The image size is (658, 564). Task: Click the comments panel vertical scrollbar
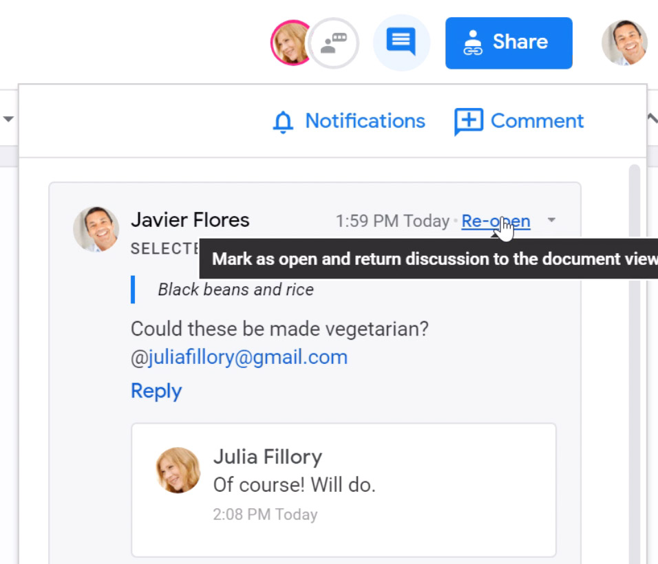(634, 344)
